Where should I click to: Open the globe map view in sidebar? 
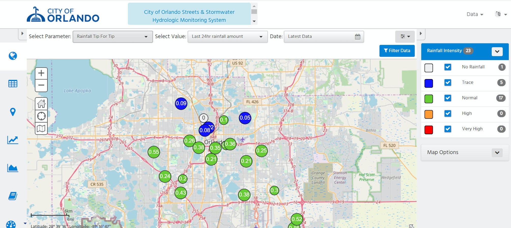13,56
